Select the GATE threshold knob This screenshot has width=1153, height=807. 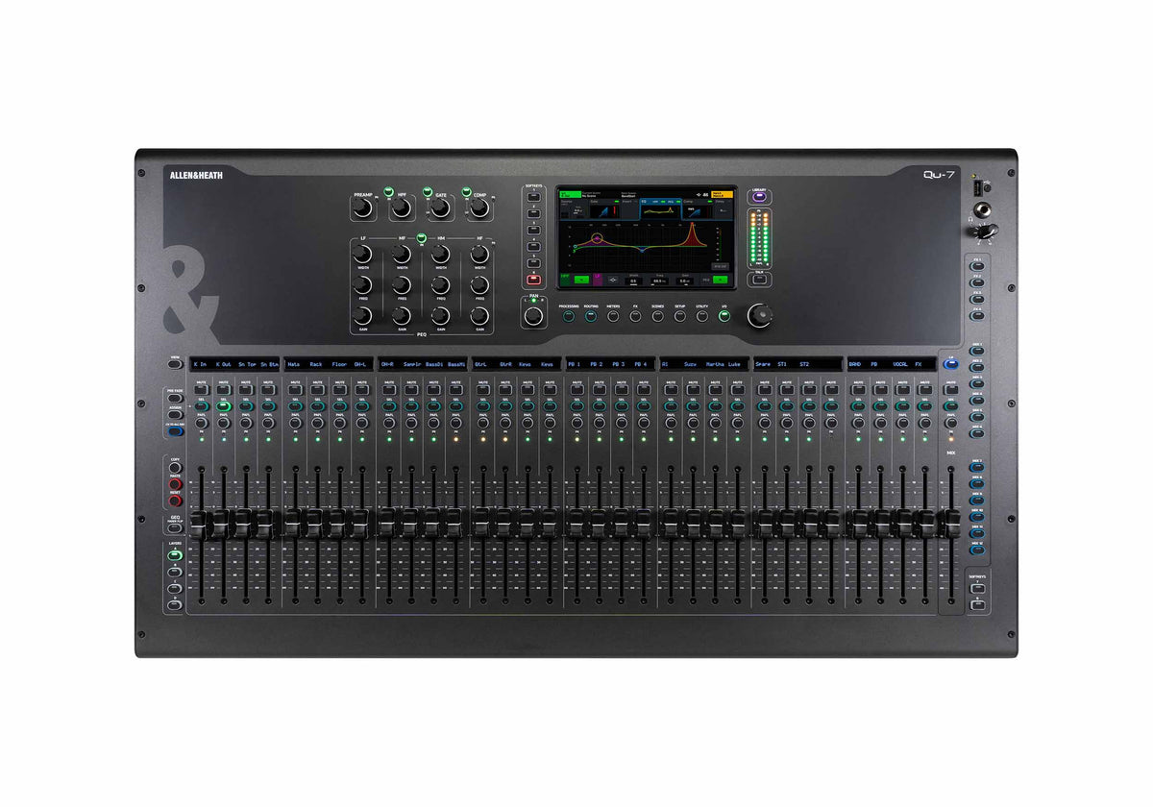pyautogui.click(x=441, y=208)
